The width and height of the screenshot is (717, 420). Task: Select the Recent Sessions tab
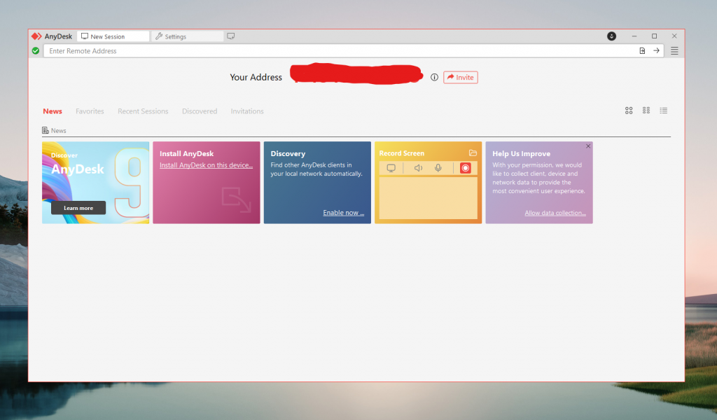143,111
